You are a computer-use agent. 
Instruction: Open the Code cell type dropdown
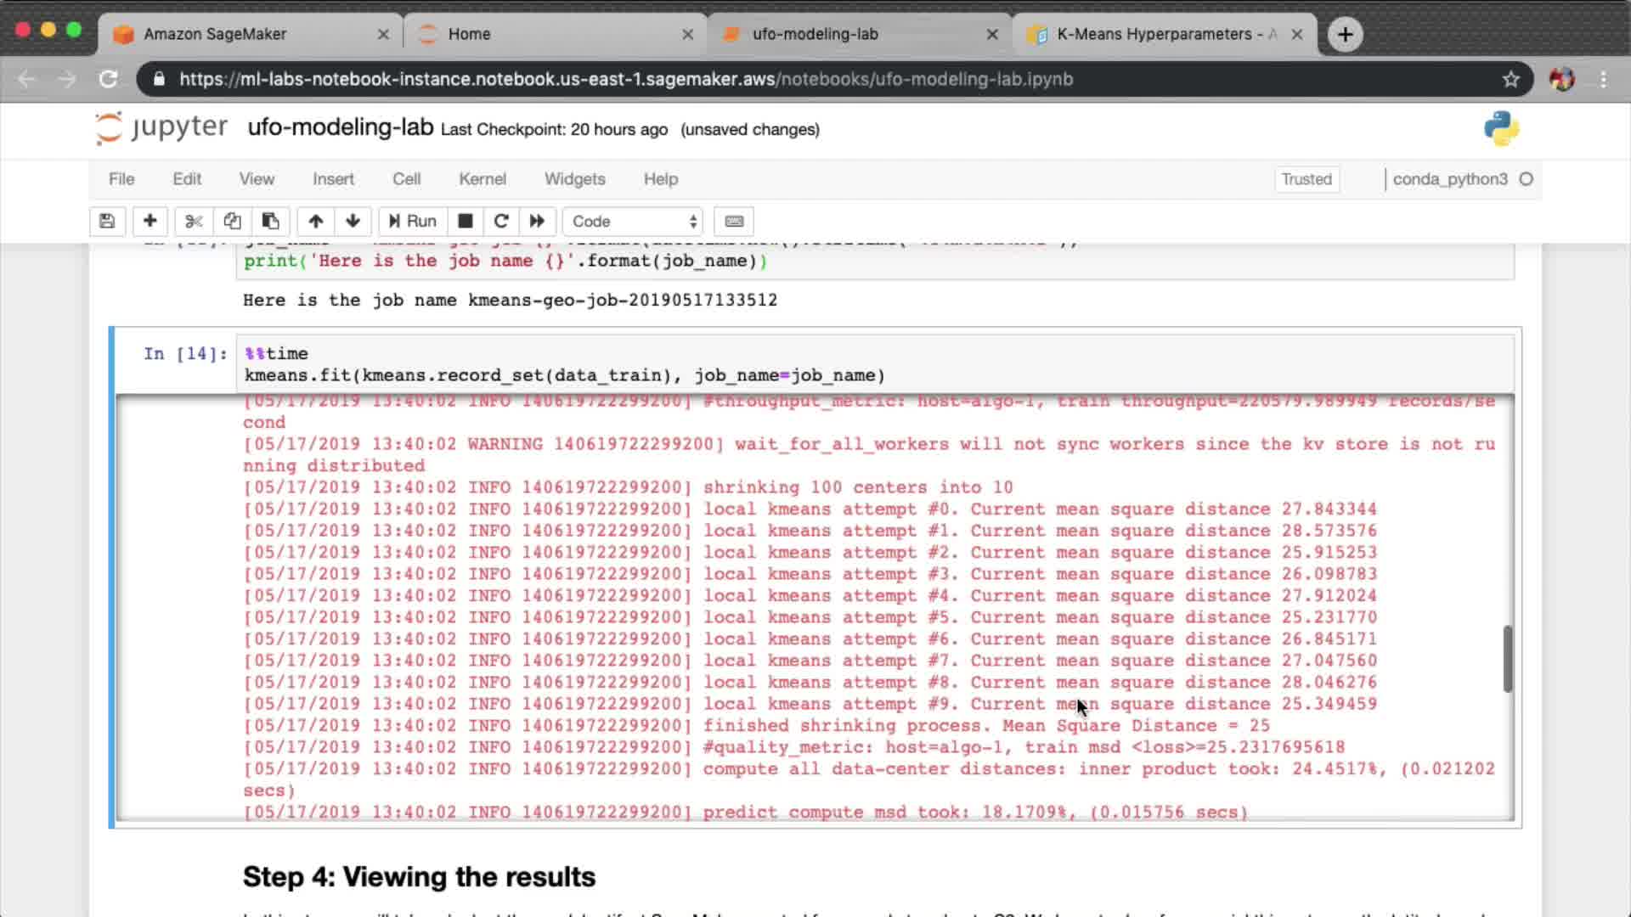pos(633,222)
